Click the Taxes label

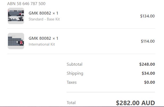72,82
